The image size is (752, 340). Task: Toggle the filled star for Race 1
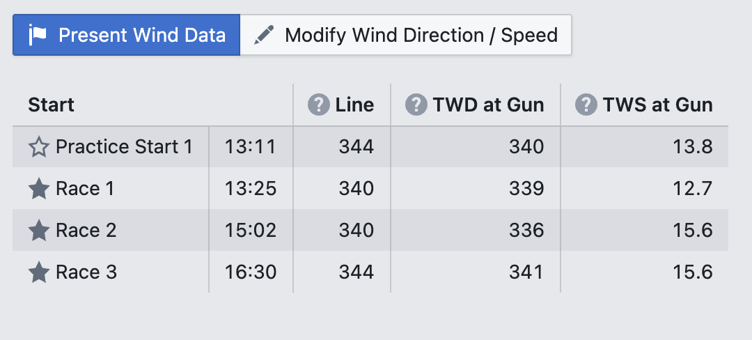(x=39, y=188)
